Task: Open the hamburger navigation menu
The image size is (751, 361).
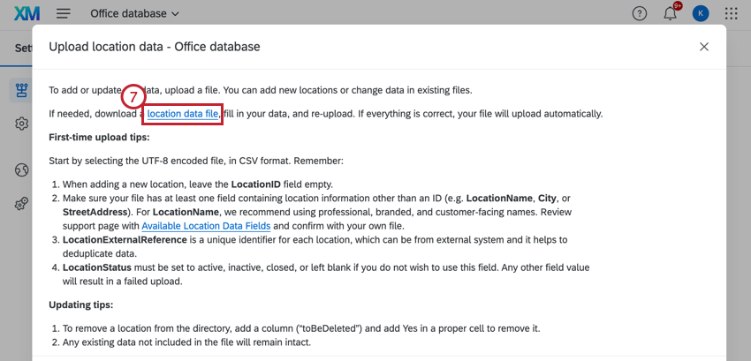Action: (64, 14)
